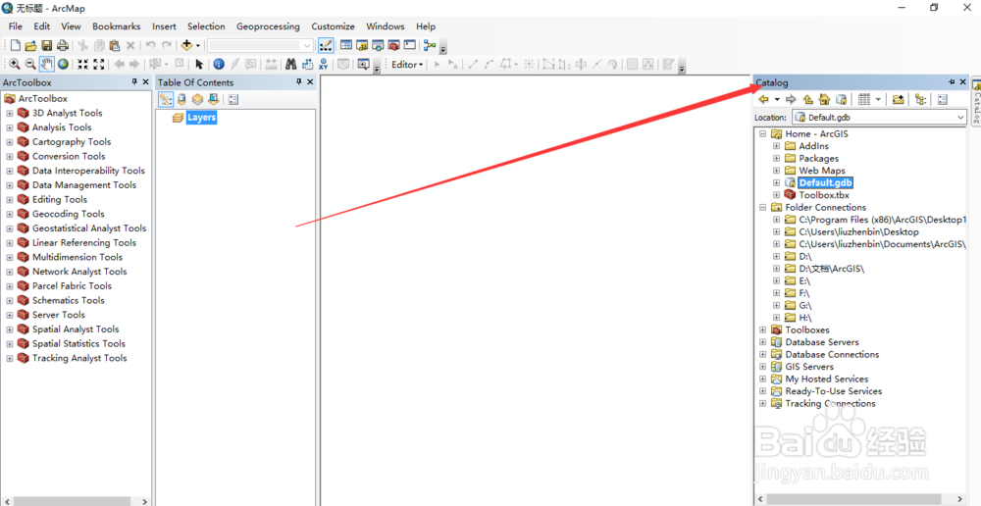
Task: Open the Geoprocessing menu
Action: (268, 26)
